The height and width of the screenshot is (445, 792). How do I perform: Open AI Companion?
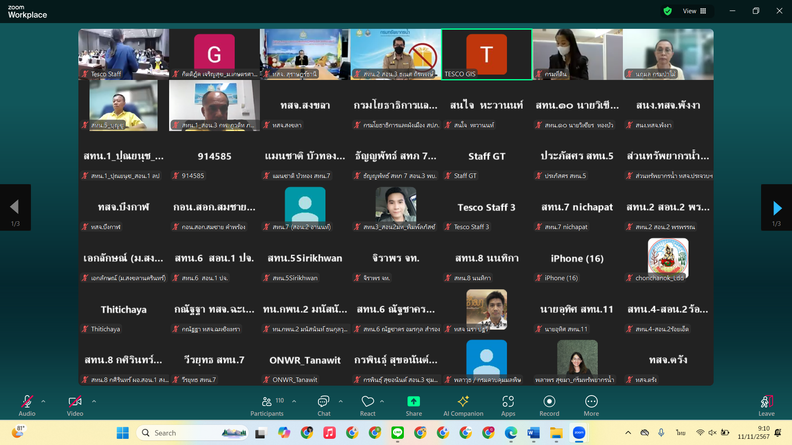[x=463, y=406]
